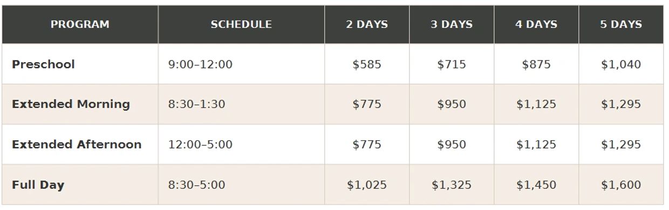Screen dimensions: 669x210
Task: Click the Extended Afternoon program label
Action: click(77, 145)
